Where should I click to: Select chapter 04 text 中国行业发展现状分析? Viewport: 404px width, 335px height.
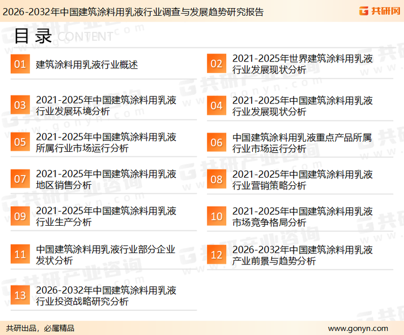303,106
